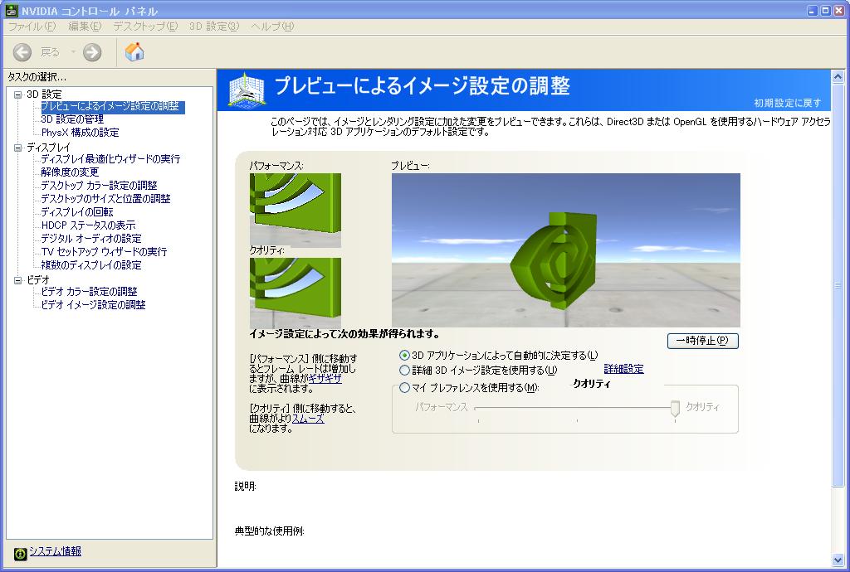
Task: Click the 詳細設定 link
Action: click(x=623, y=370)
